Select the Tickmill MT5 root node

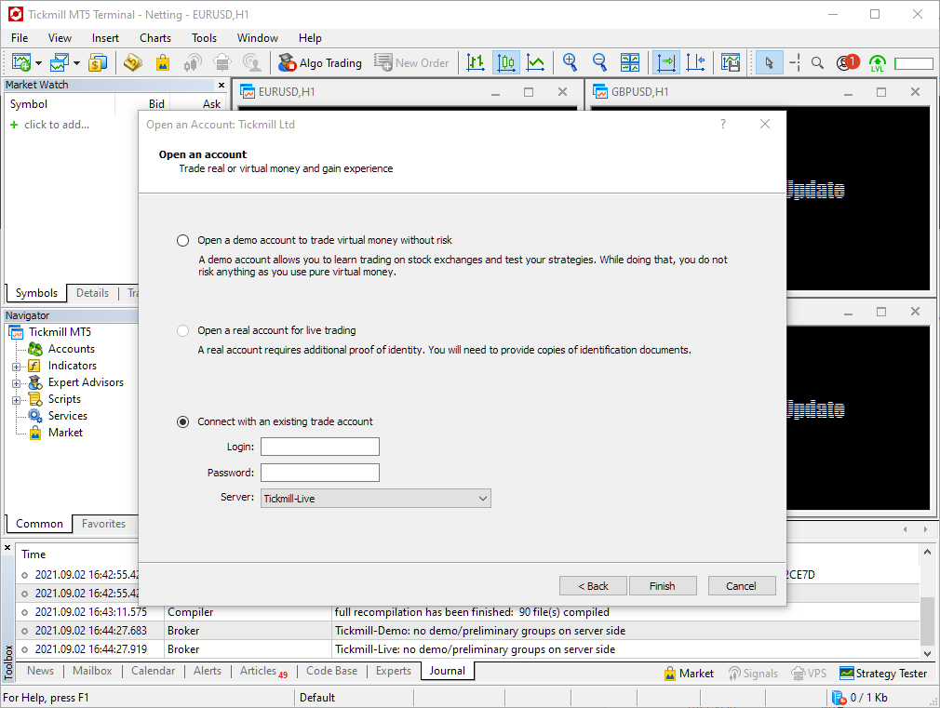pos(60,332)
